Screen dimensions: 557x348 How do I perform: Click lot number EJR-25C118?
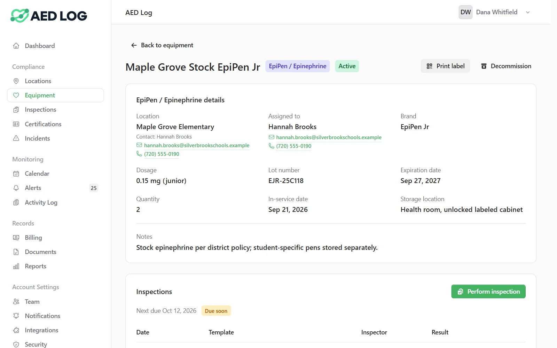(x=286, y=181)
